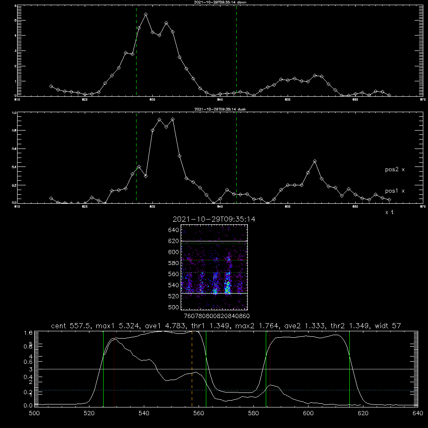Click the x-axis label "640" of the bottom plot
The height and width of the screenshot is (428, 428).
point(418,413)
